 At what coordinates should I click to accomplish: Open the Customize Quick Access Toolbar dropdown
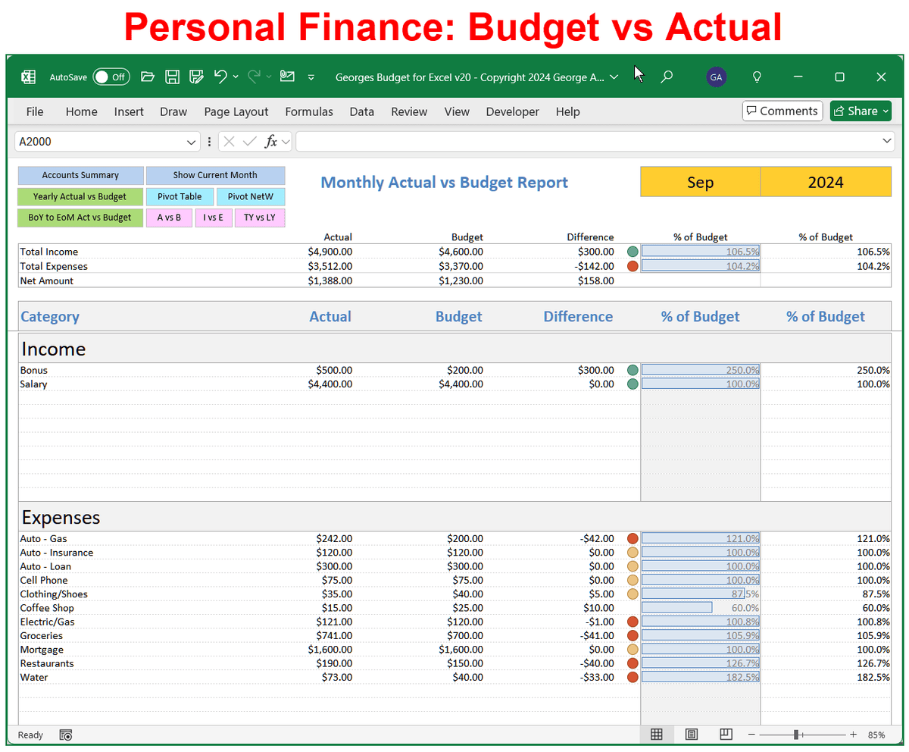311,77
